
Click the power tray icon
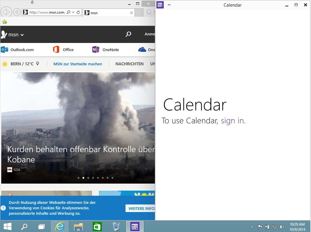tap(267, 227)
